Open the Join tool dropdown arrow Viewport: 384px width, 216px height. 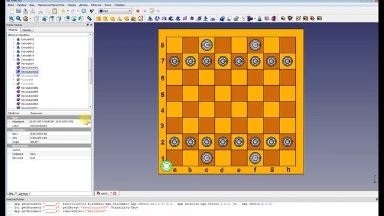pos(255,19)
